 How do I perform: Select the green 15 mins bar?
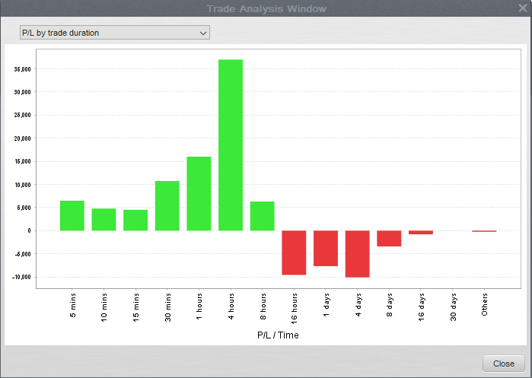[x=135, y=221]
